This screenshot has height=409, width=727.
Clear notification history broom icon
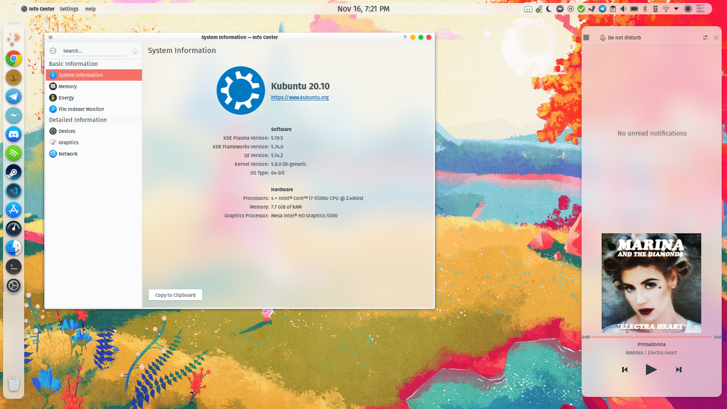click(x=716, y=37)
